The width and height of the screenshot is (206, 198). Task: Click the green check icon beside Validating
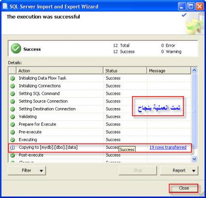click(12, 117)
